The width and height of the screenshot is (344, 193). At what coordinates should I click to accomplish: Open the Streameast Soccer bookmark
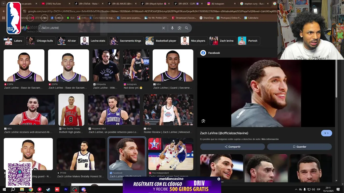click(184, 18)
